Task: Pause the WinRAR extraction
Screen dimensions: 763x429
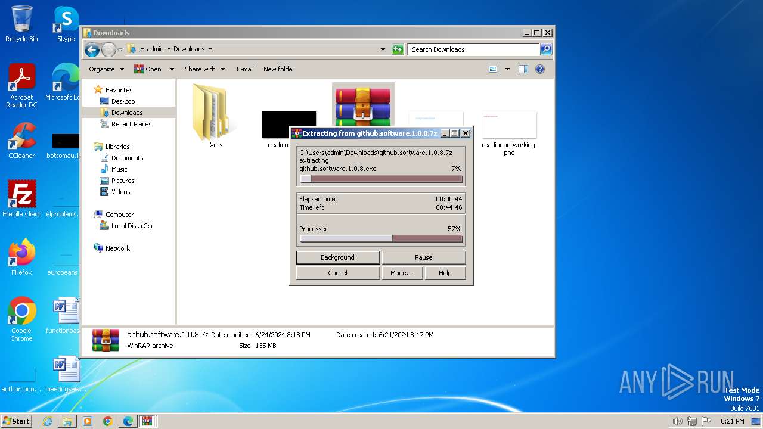Action: pos(423,257)
